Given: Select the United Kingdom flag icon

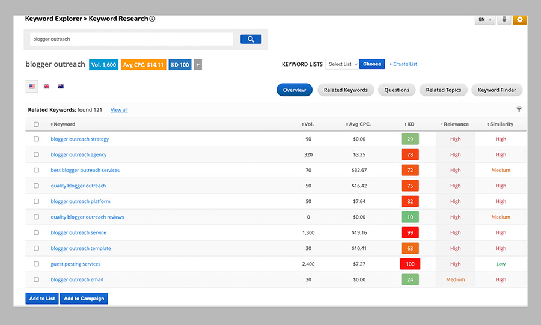Looking at the screenshot, I should tap(46, 87).
